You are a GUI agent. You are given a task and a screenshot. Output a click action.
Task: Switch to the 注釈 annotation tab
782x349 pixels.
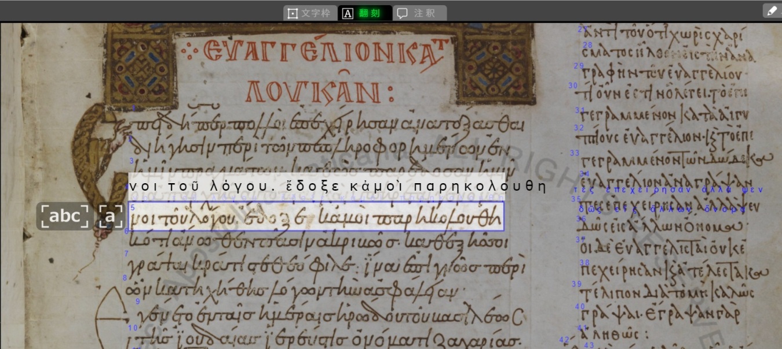(x=421, y=13)
